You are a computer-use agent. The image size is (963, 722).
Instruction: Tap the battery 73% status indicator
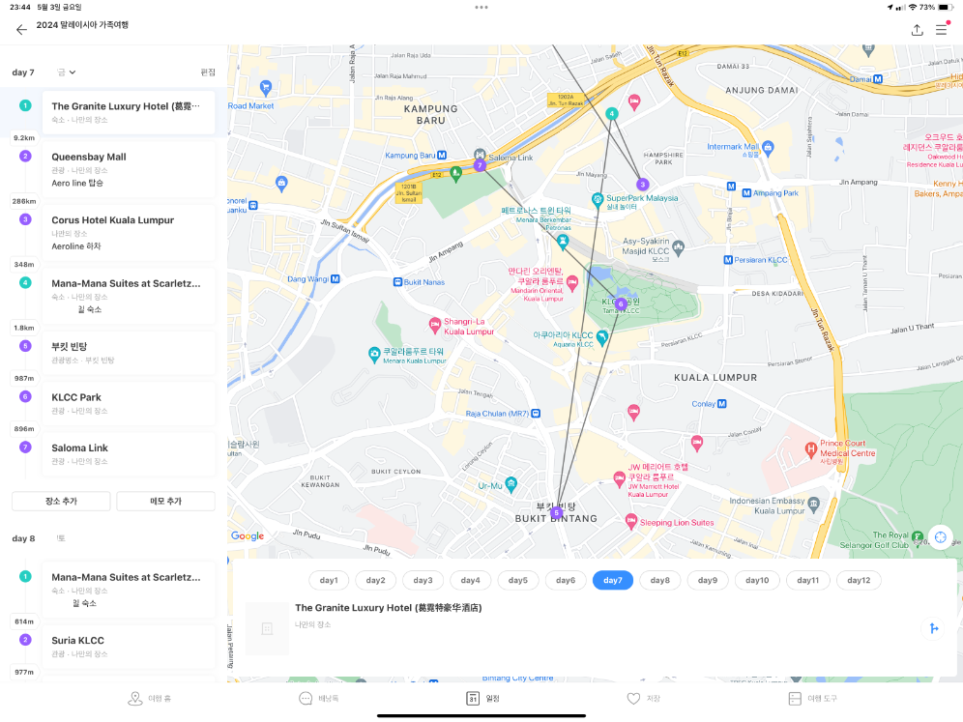936,8
